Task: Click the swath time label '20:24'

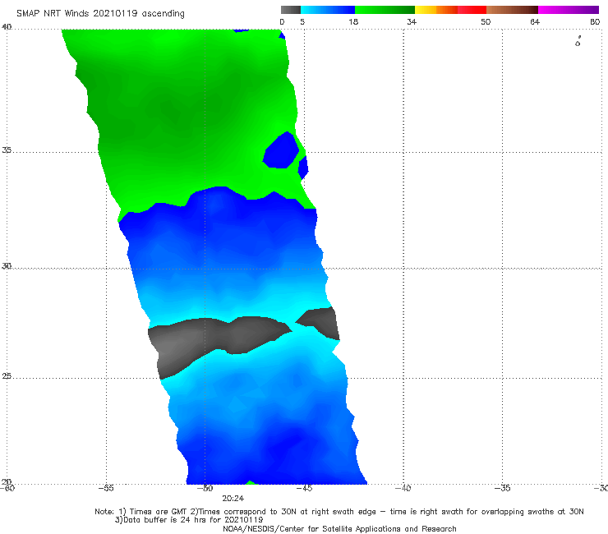Action: [x=233, y=499]
